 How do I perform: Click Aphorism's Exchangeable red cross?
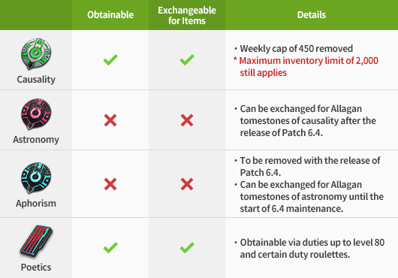coord(187,184)
